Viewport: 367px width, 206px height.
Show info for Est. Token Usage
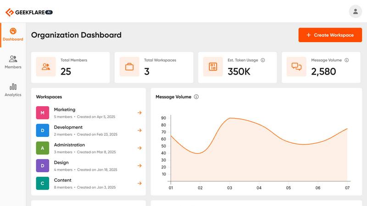point(263,60)
